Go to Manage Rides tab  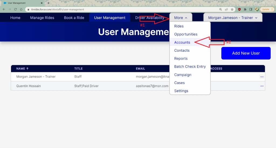point(42,18)
